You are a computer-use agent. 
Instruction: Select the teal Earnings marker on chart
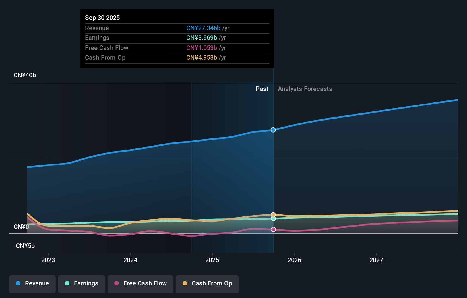click(x=273, y=219)
